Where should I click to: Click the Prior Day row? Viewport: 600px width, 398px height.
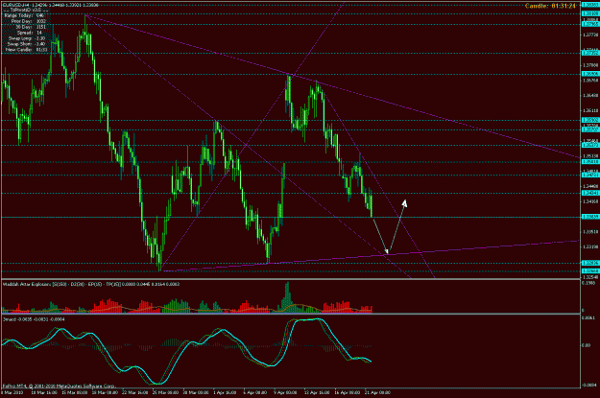[28, 21]
